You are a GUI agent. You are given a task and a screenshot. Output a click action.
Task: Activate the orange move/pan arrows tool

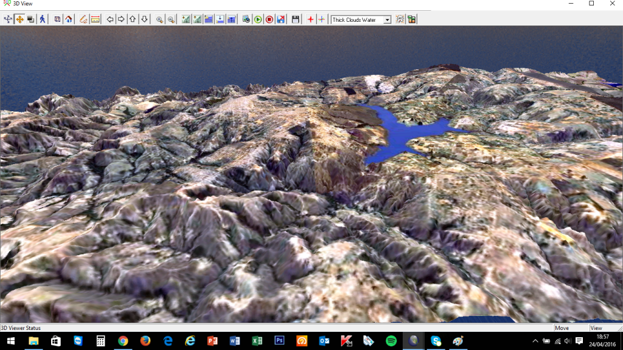[19, 19]
